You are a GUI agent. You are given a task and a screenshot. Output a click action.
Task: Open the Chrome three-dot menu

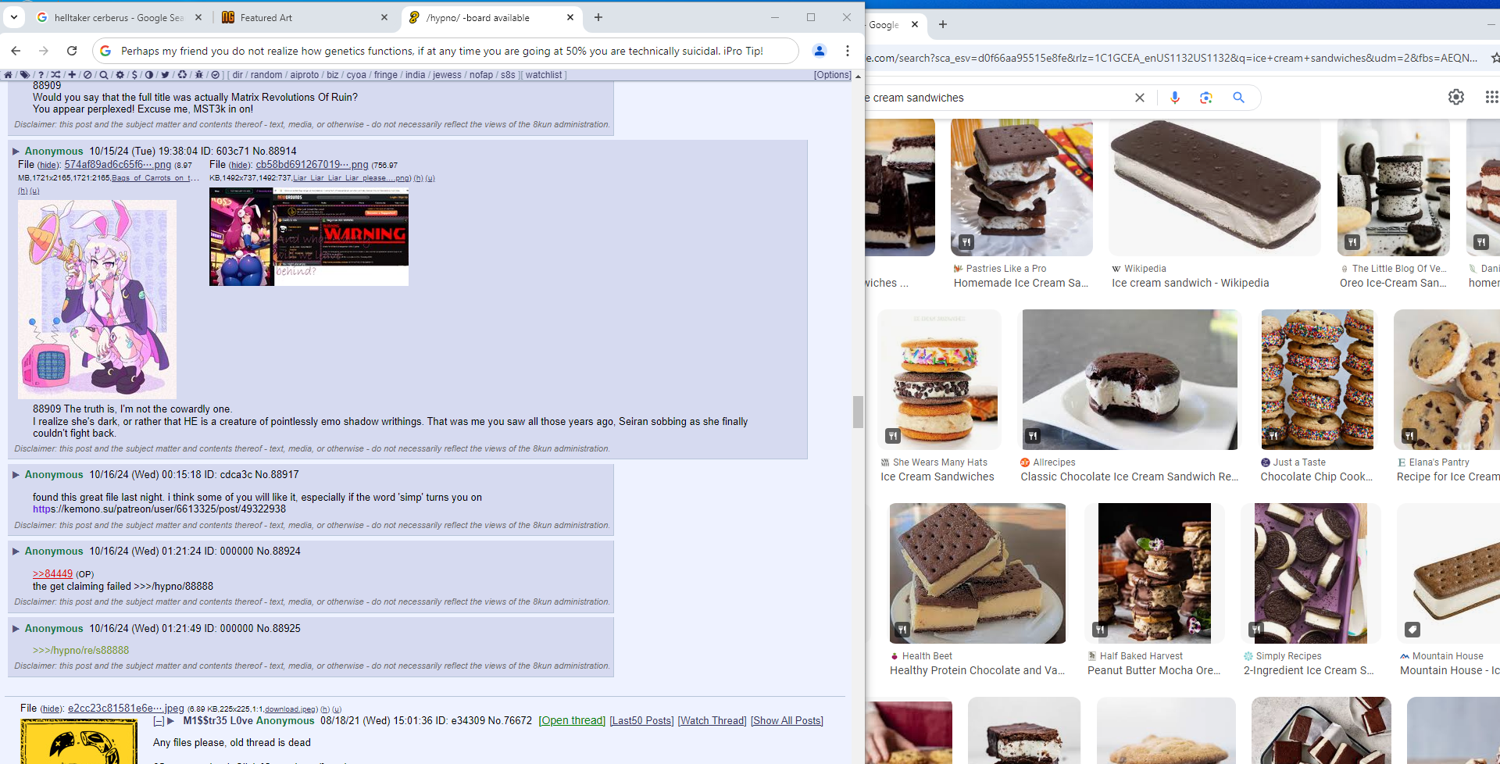pos(848,51)
